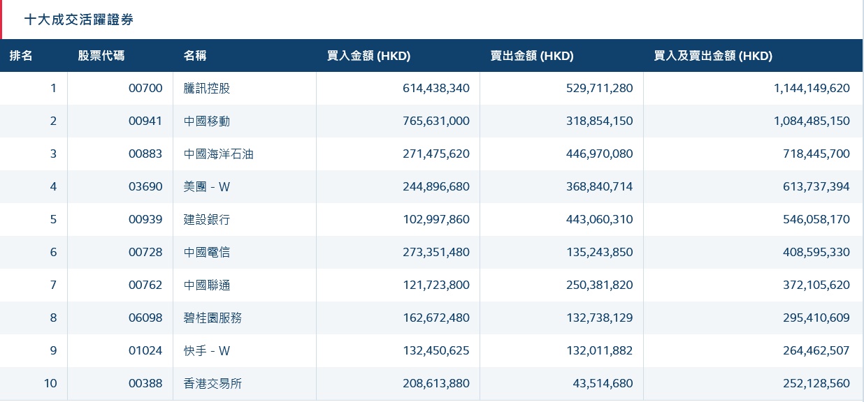
Task: Open the 碧桂園服務 entry
Action: click(213, 318)
